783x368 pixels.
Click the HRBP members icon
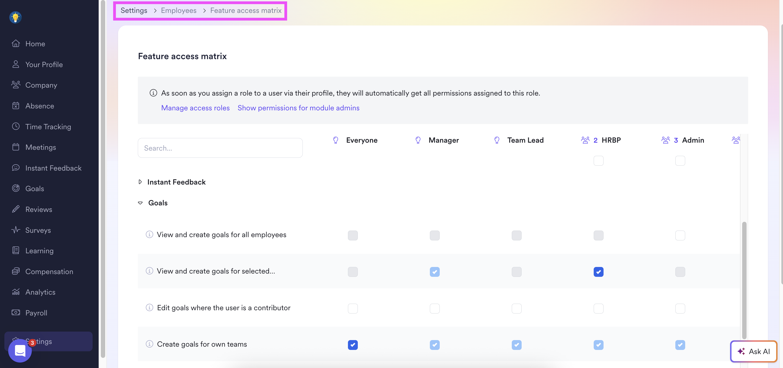[585, 140]
